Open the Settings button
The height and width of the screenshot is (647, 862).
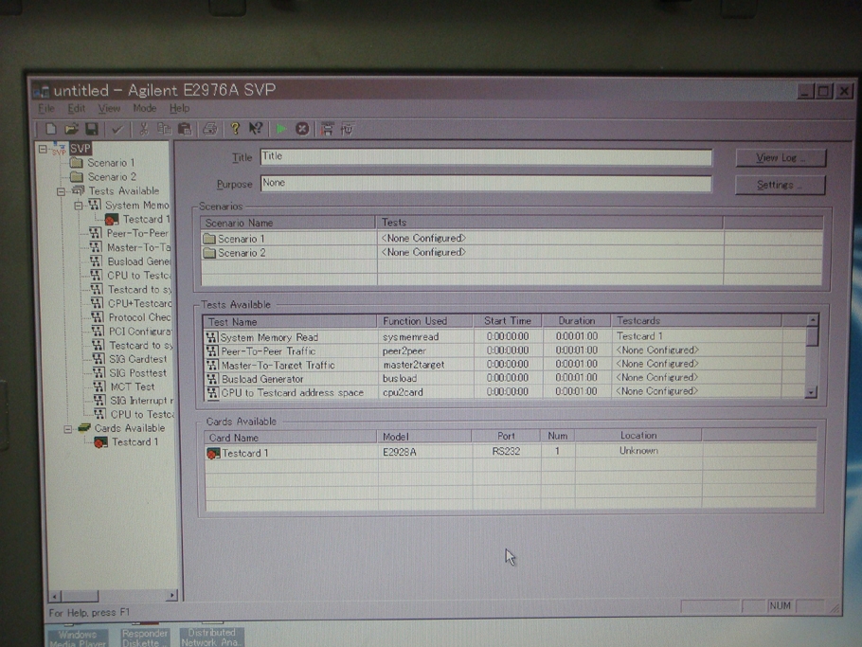(x=781, y=185)
